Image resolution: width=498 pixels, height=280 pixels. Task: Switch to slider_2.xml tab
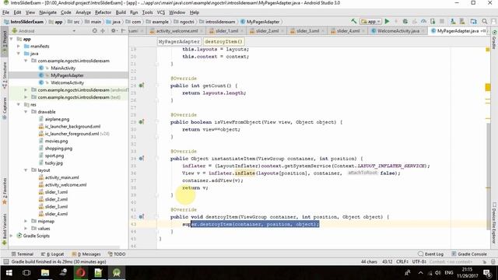pos(267,31)
